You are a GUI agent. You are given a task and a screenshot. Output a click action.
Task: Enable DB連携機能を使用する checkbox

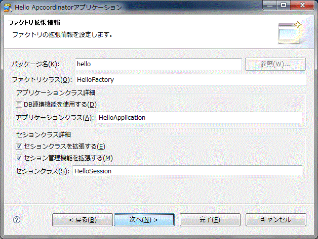19,105
